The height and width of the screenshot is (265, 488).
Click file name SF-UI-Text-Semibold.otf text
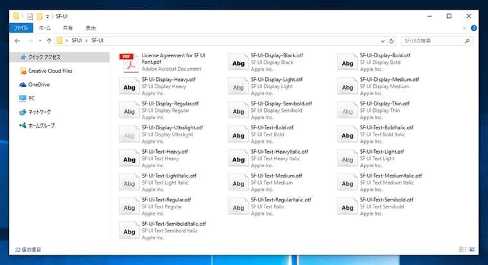coord(387,199)
